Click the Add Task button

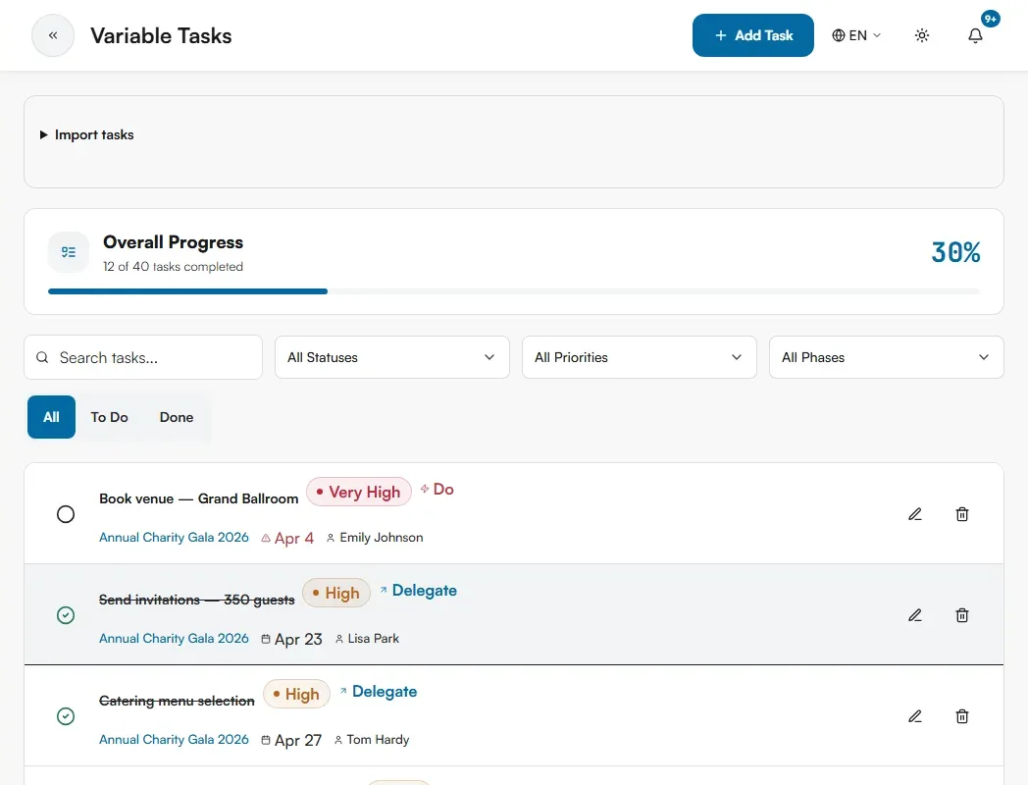pos(752,35)
